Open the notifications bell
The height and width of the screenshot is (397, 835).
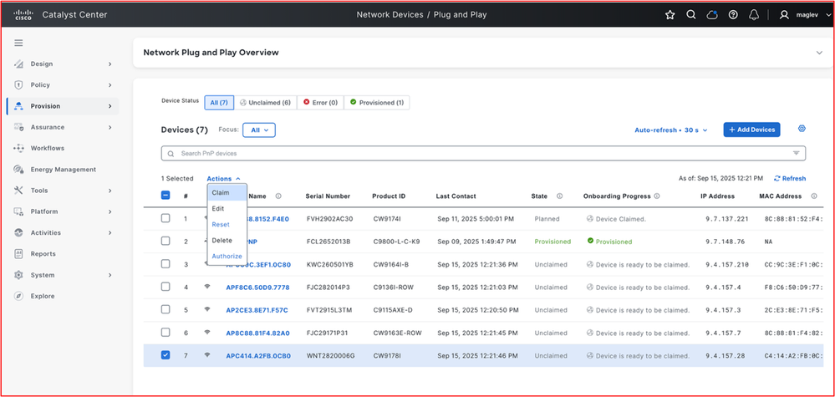pos(754,15)
